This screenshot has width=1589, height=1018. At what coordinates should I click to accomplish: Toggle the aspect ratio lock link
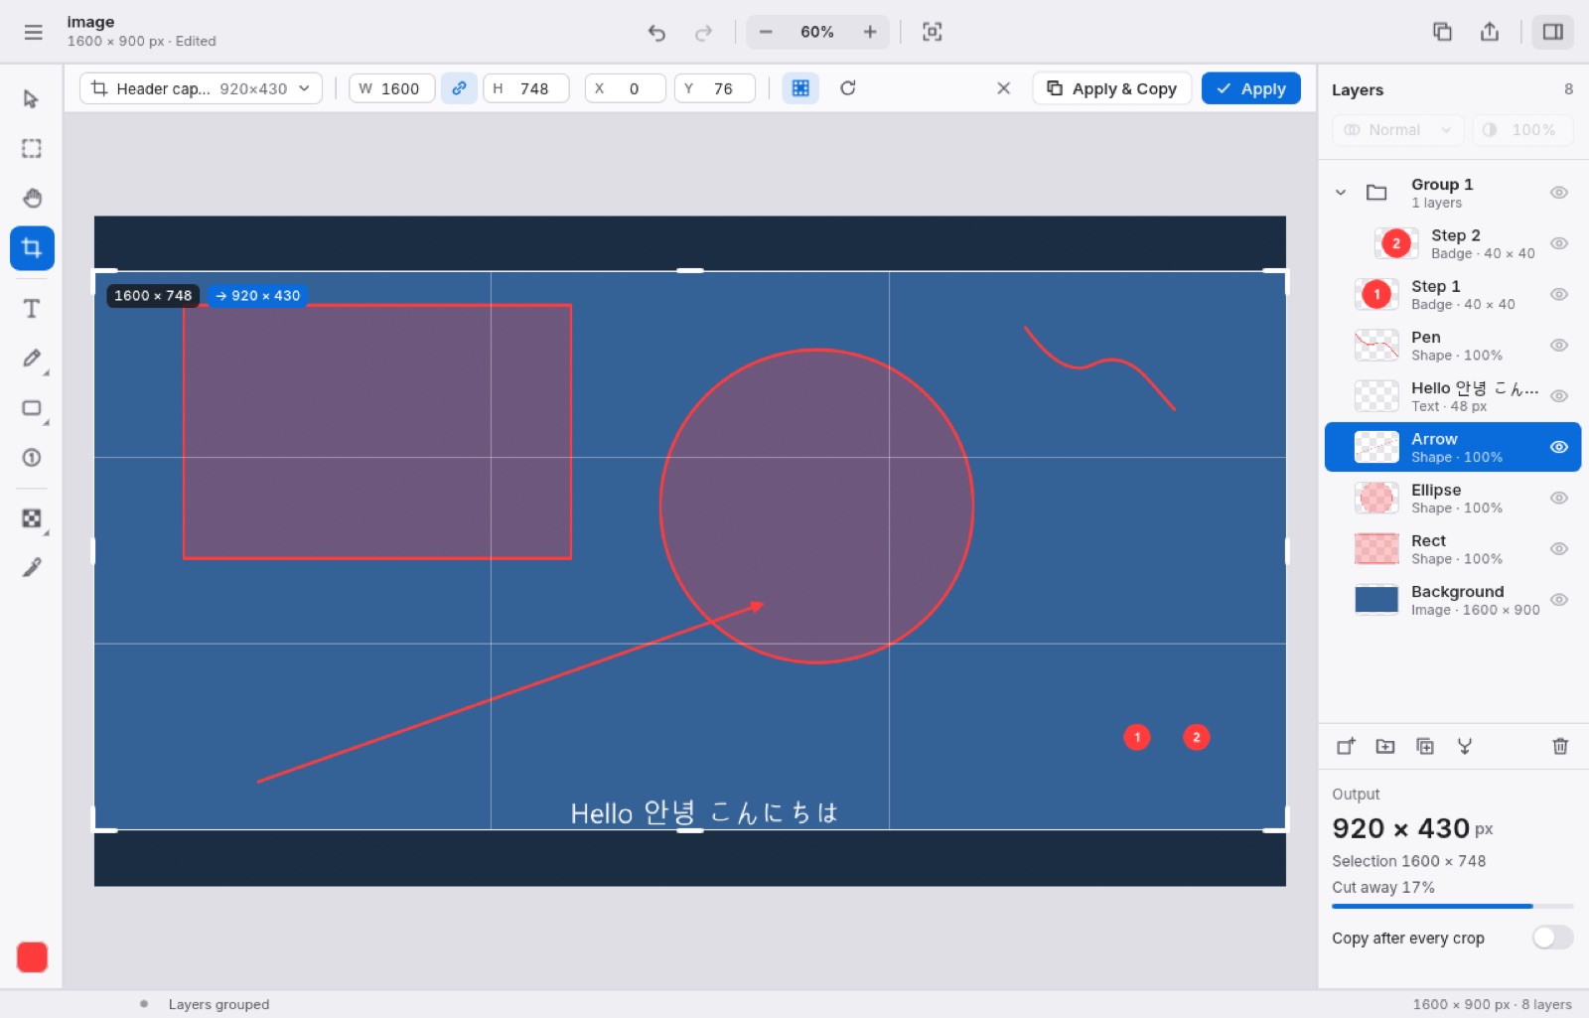(459, 88)
